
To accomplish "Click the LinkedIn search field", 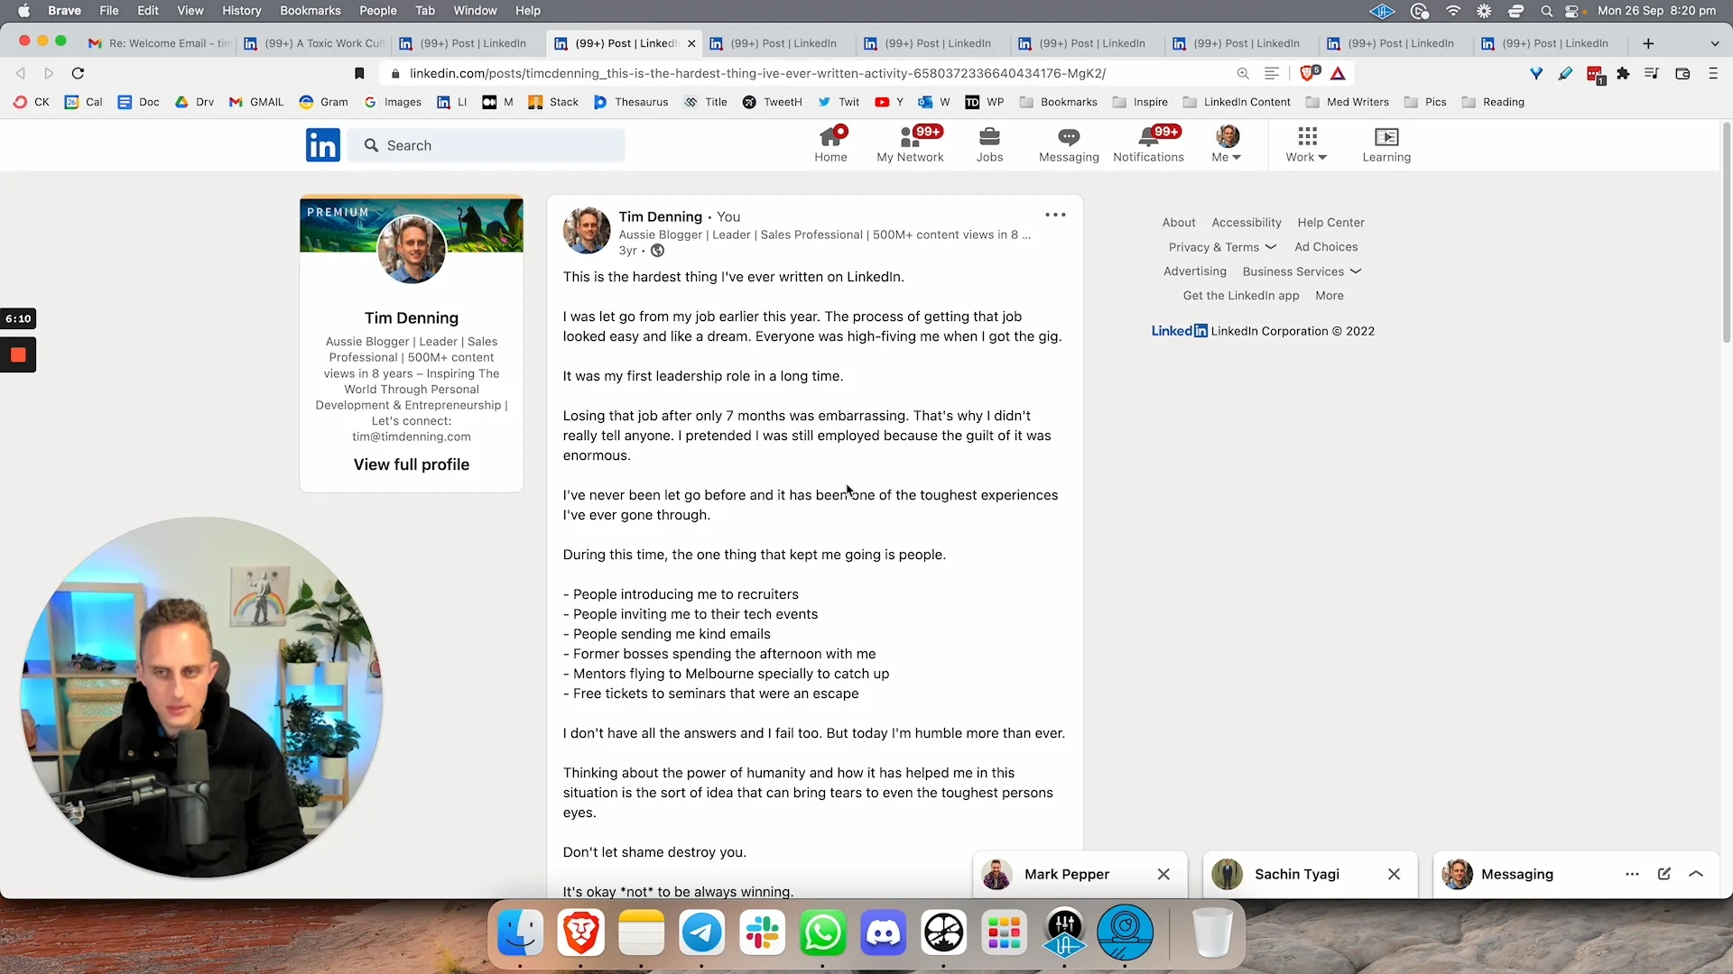I will pyautogui.click(x=487, y=145).
